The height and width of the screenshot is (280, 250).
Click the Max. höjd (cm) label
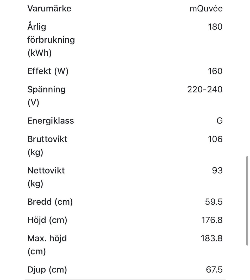[47, 245]
